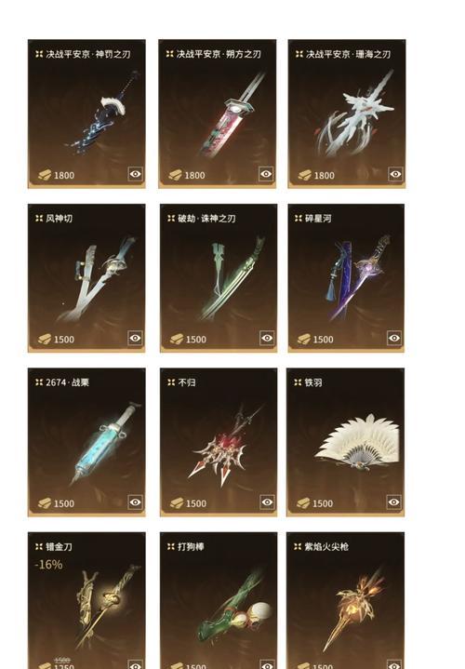This screenshot has height=669, width=465.
Task: Open the 2674·战栗 glowing blue dagger item
Action: tap(107, 444)
